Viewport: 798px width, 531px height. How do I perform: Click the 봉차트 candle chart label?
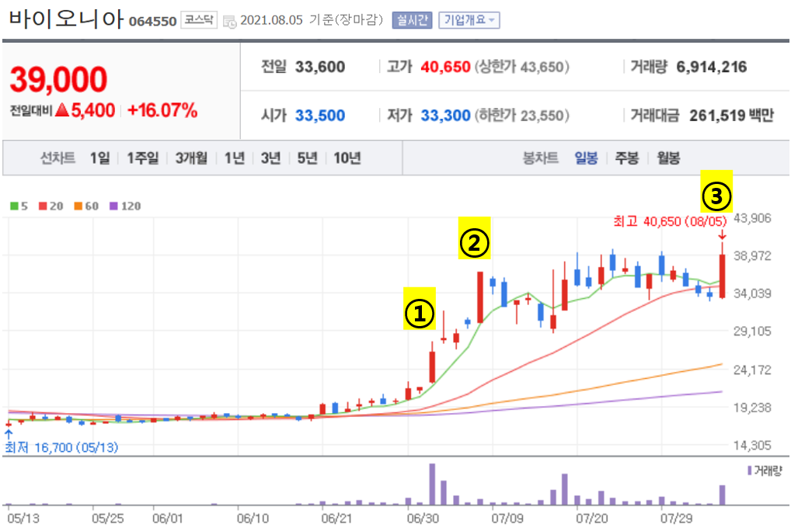click(541, 158)
